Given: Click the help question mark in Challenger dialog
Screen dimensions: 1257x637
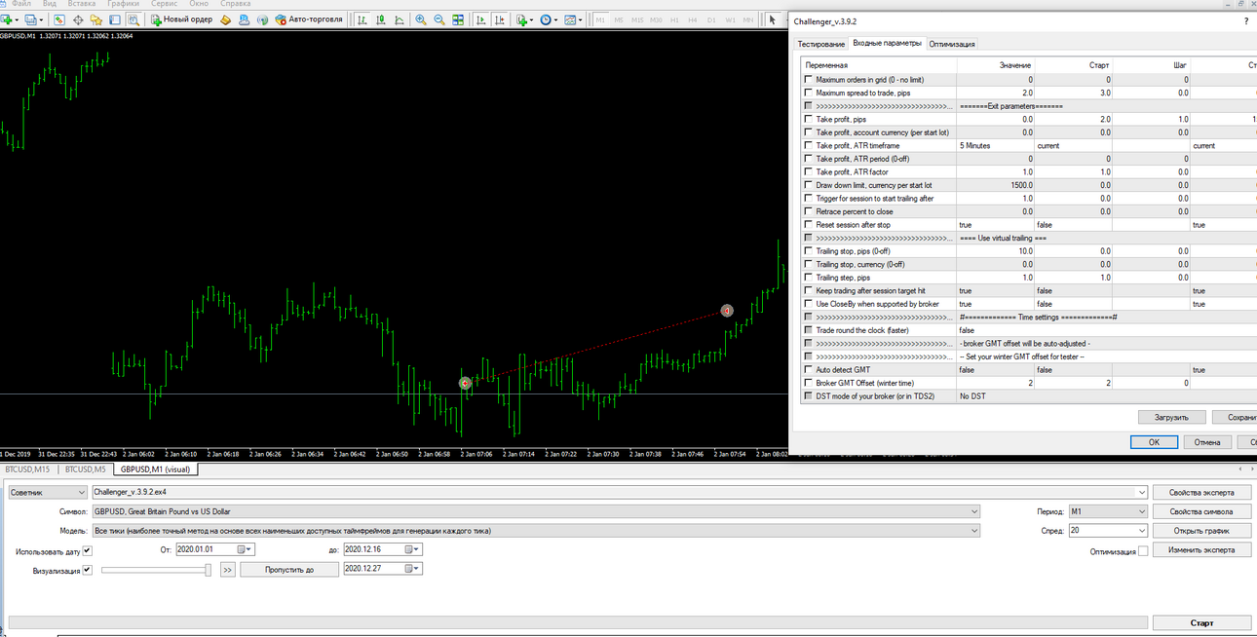Looking at the screenshot, I should point(1246,20).
